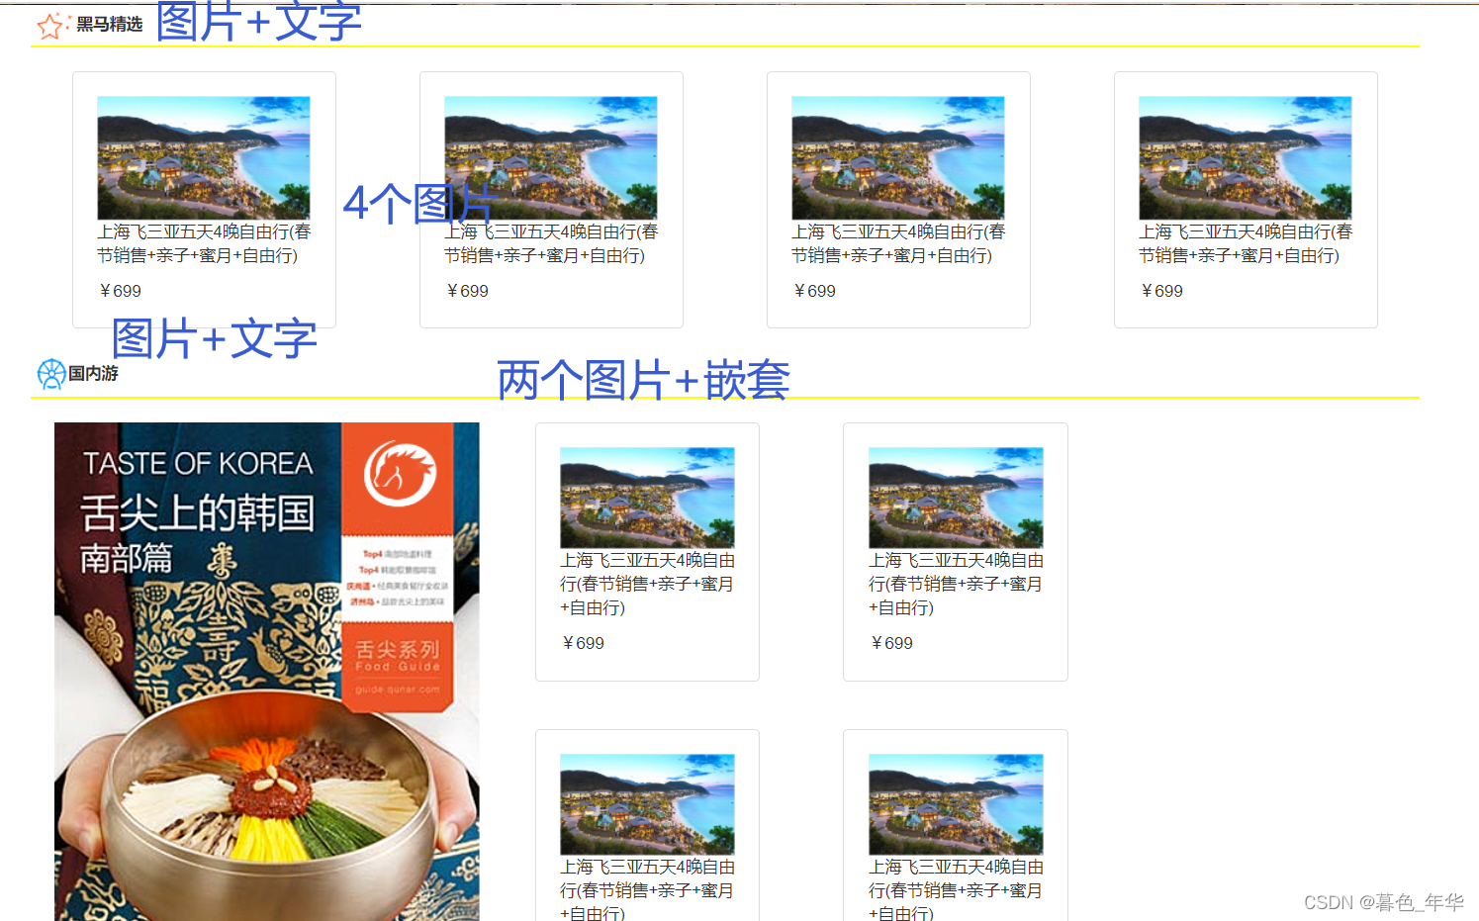Click the upper-left 国内游 card title text
Viewport: 1479px width, 921px height.
pyautogui.click(x=647, y=584)
